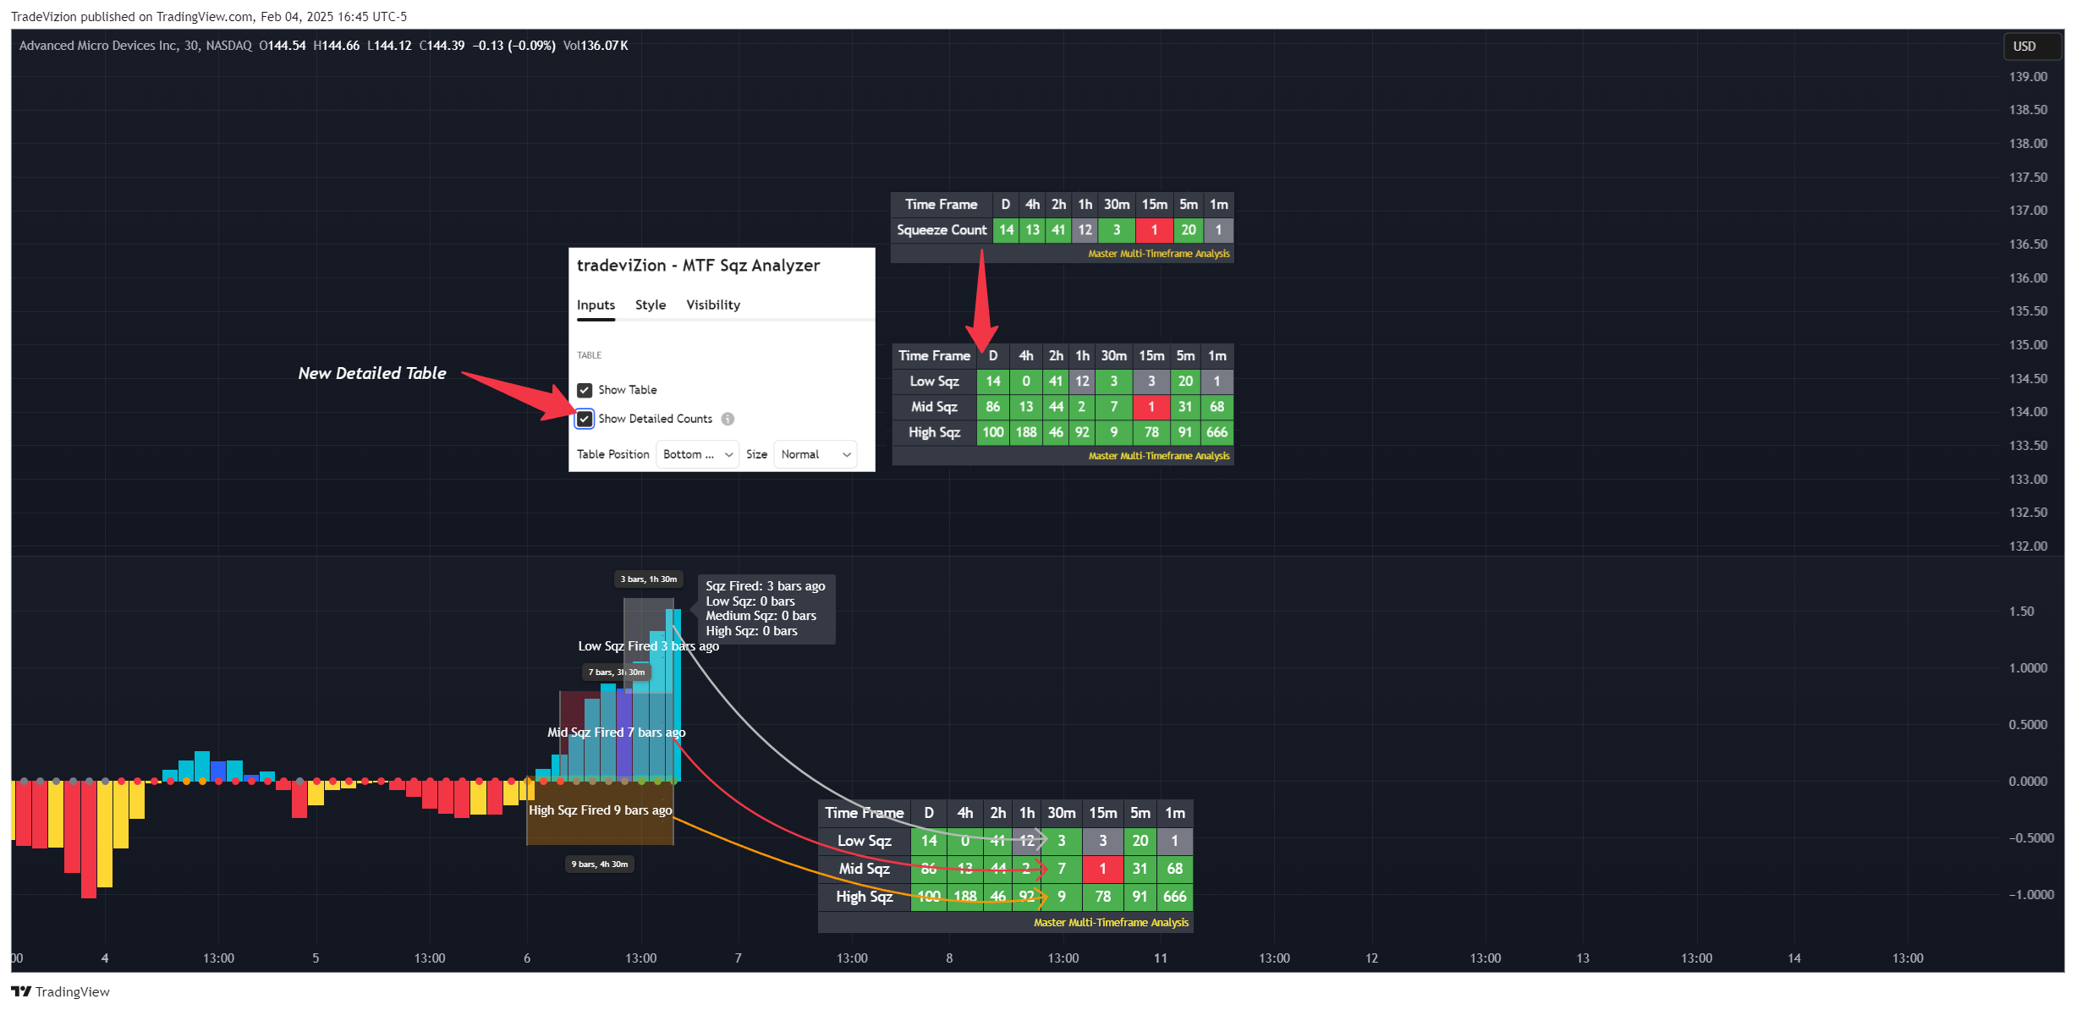Click the gray 12 cell in Squeeze Count row
This screenshot has height=1010, width=2076.
pos(1085,230)
